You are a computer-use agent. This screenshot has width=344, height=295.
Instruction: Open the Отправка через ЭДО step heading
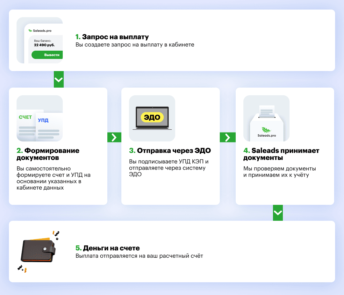tap(170, 150)
